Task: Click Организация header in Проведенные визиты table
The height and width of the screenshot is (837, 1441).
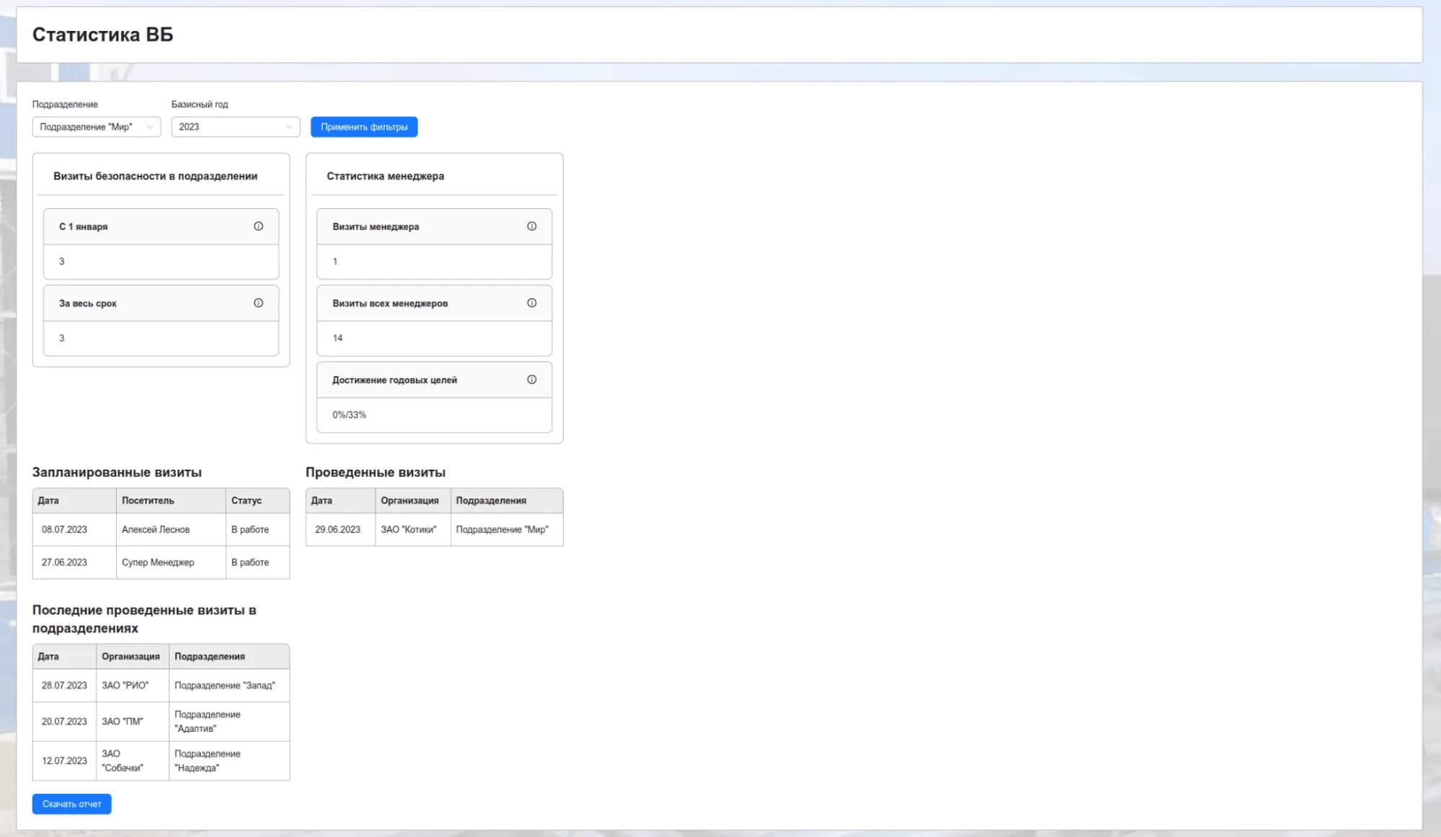Action: click(x=413, y=501)
